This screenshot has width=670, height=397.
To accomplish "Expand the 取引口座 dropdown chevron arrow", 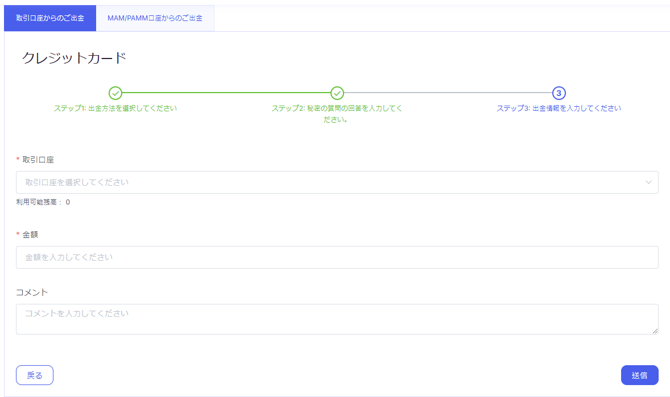I will click(x=648, y=182).
